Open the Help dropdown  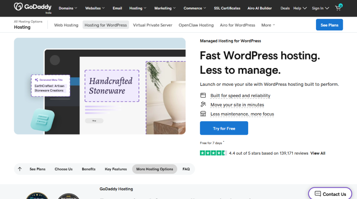(300, 8)
